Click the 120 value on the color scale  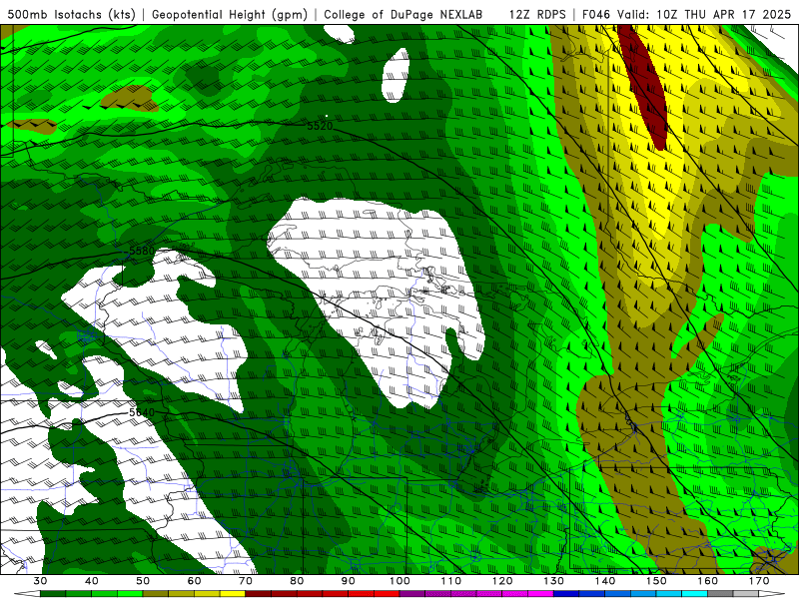502,581
